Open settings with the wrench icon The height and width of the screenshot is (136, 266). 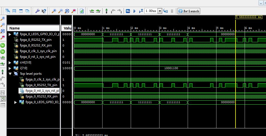tap(37, 11)
